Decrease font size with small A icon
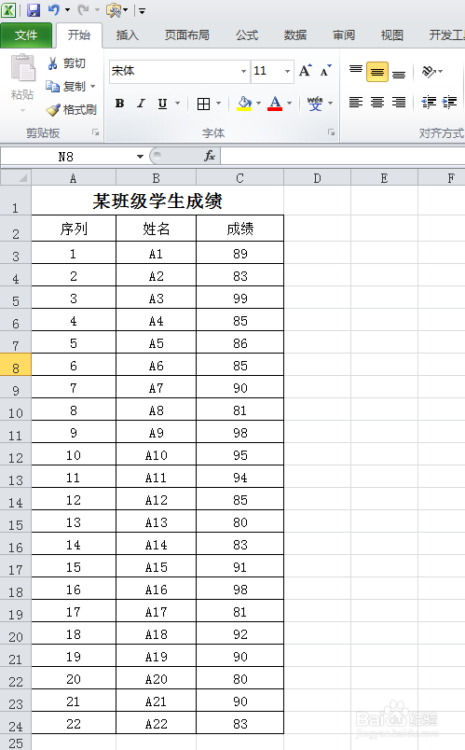This screenshot has height=750, width=465. tap(325, 71)
